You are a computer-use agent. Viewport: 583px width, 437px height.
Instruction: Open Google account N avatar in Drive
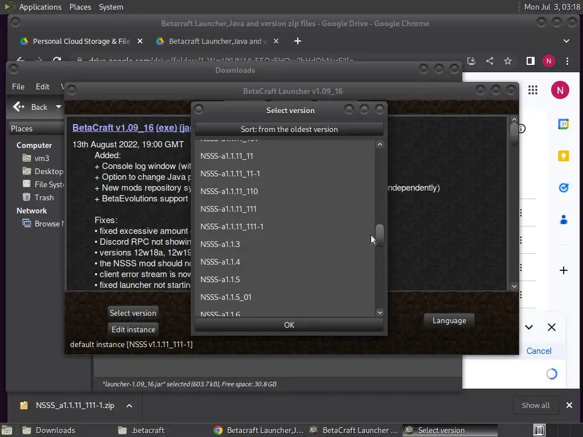[x=560, y=90]
